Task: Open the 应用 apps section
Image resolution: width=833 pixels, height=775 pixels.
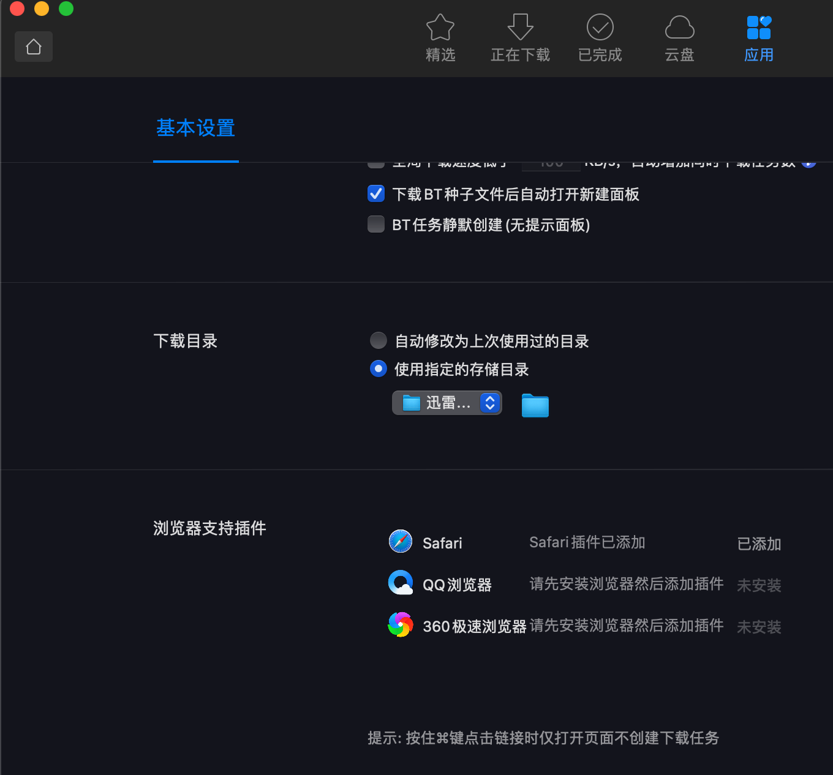Action: pos(759,37)
